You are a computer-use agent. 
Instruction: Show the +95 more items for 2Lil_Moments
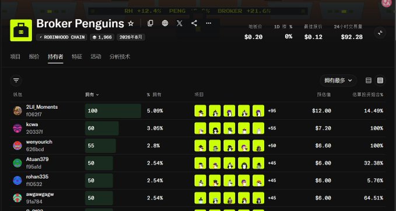(x=272, y=111)
